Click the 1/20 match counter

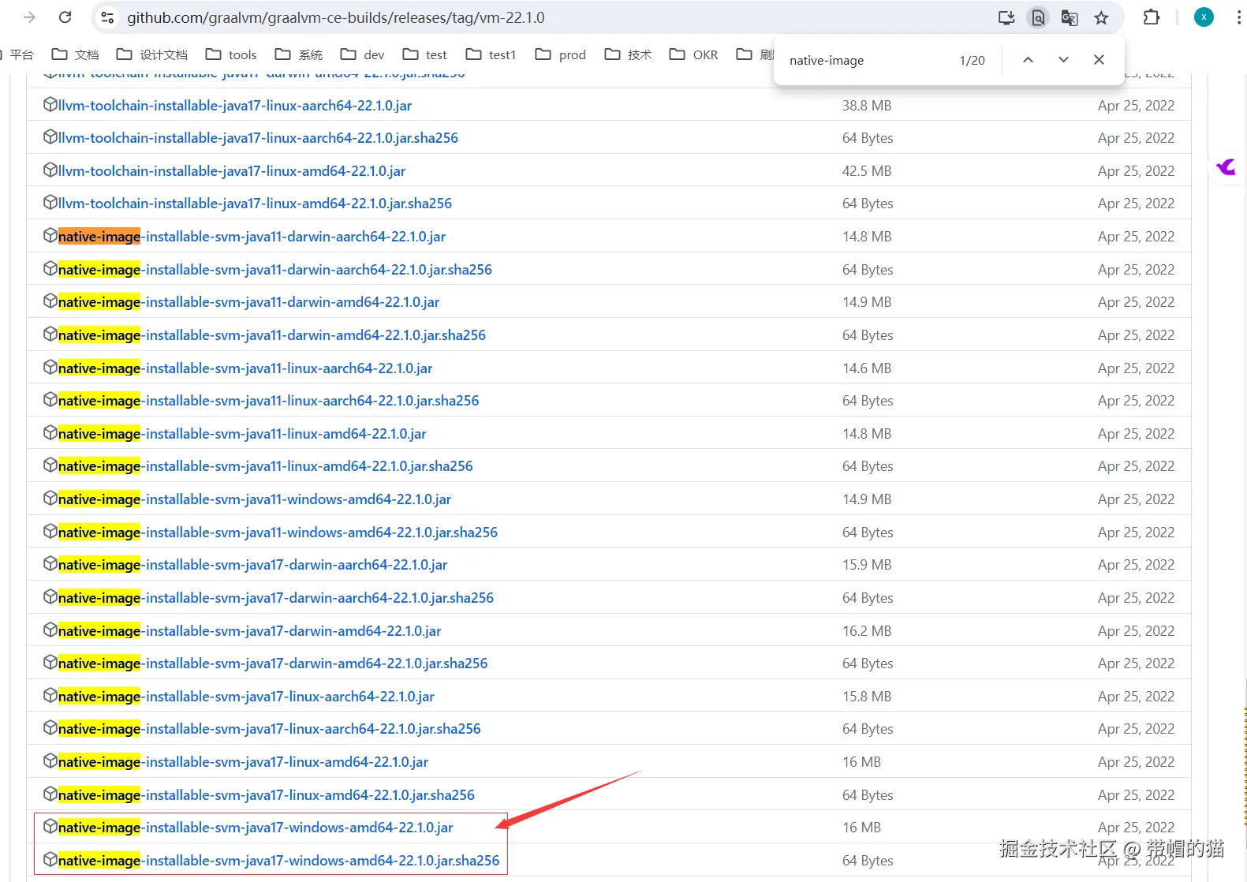click(x=972, y=60)
